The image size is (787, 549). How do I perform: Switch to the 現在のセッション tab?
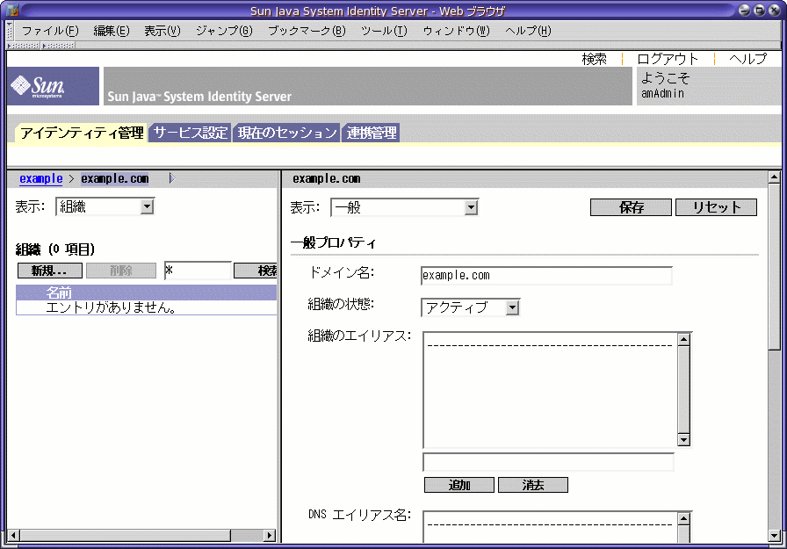point(286,133)
